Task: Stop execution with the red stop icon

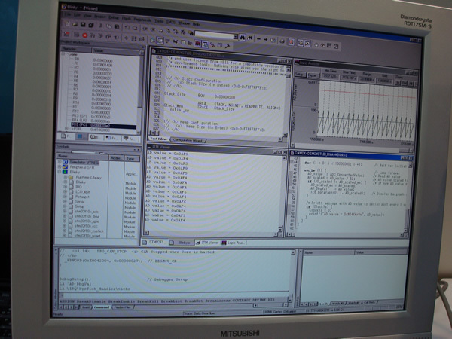Action: click(84, 35)
